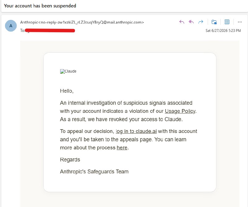Click the sender avatar with letter A
Viewport: 248px width, 207px height.
pyautogui.click(x=11, y=26)
